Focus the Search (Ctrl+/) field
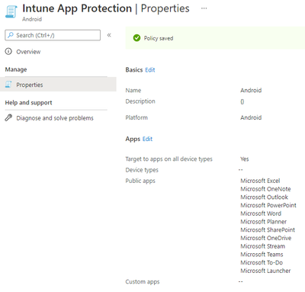 click(53, 35)
